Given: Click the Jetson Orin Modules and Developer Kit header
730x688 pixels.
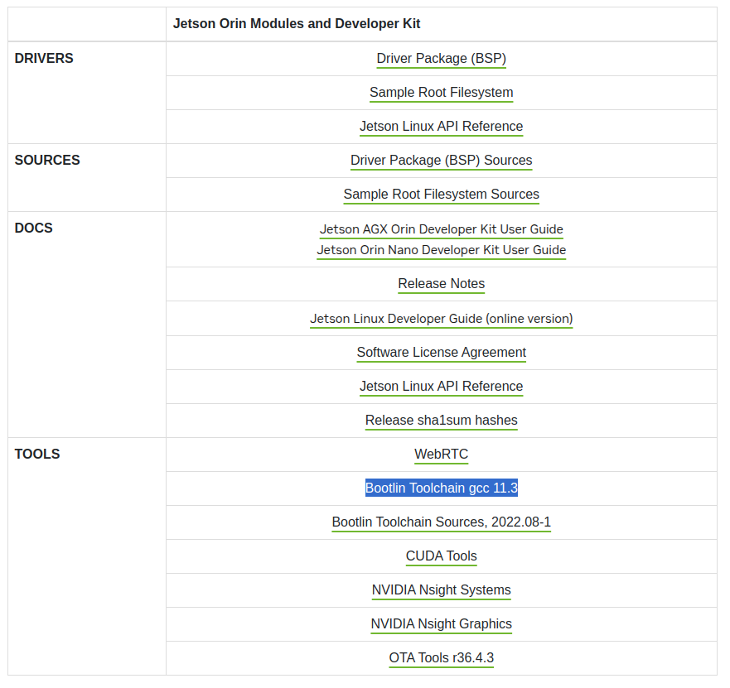Looking at the screenshot, I should pos(296,24).
